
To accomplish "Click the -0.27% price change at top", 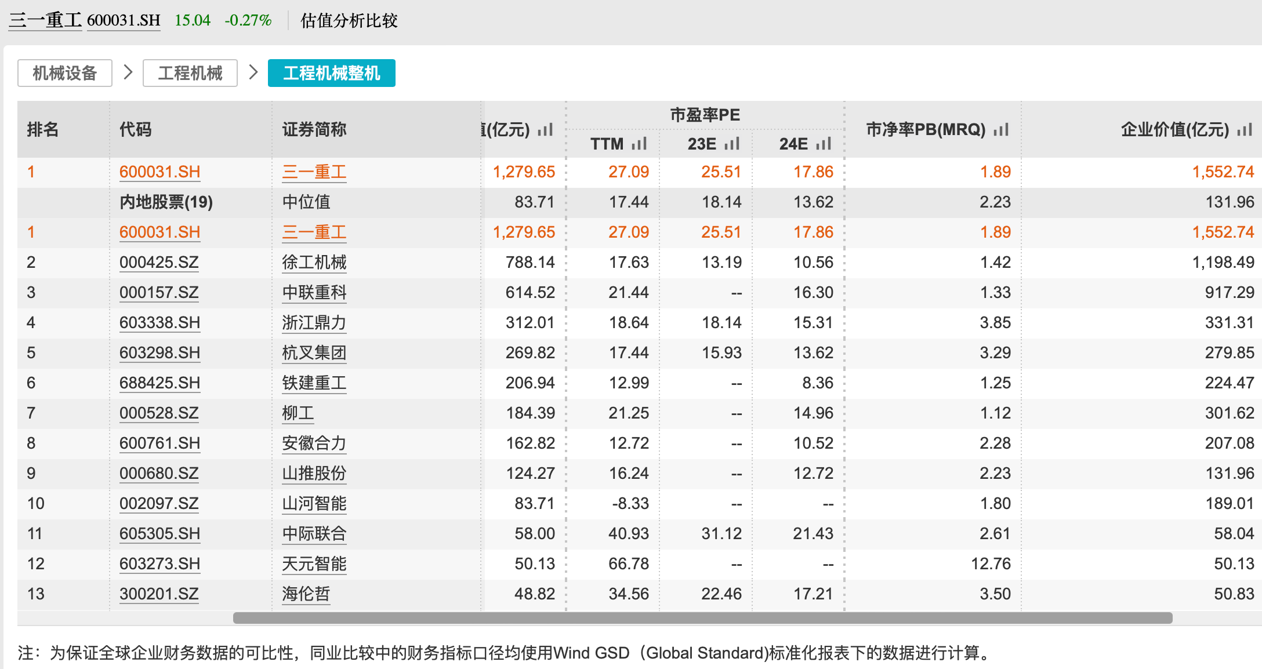I will 248,20.
